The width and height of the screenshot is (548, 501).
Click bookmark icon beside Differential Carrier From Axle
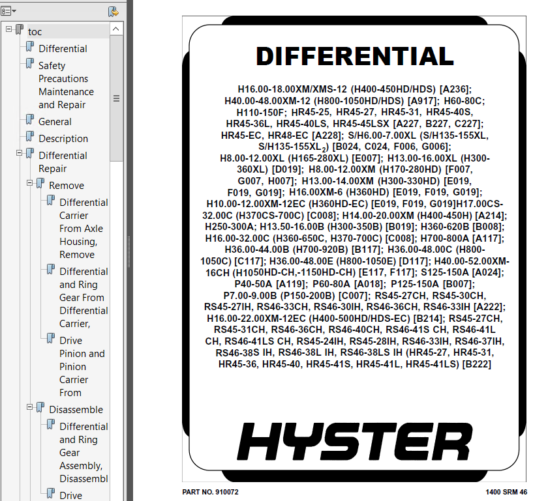[51, 201]
